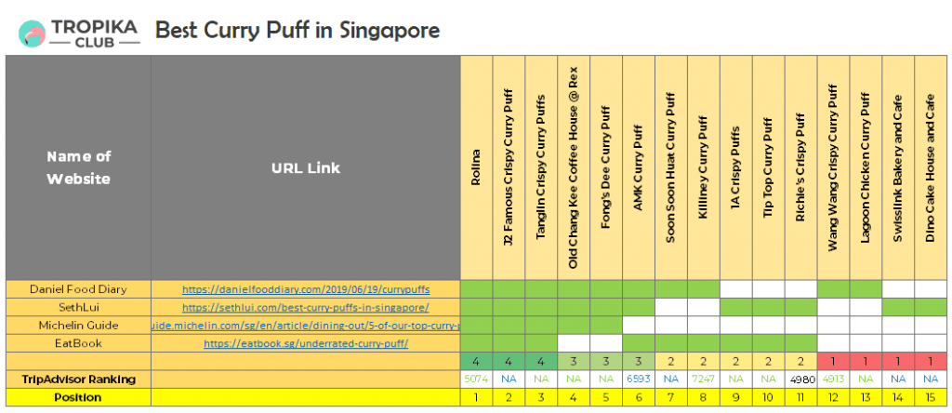Select the red count 1 cell under Swisslink Bakery
The image size is (952, 413).
899,361
